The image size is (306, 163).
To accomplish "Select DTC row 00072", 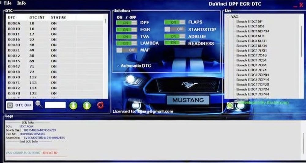I will click(x=55, y=88).
